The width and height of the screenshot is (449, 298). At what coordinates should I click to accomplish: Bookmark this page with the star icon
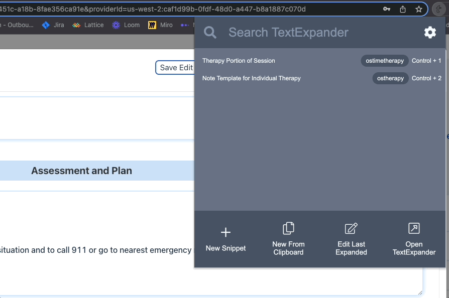coord(419,9)
